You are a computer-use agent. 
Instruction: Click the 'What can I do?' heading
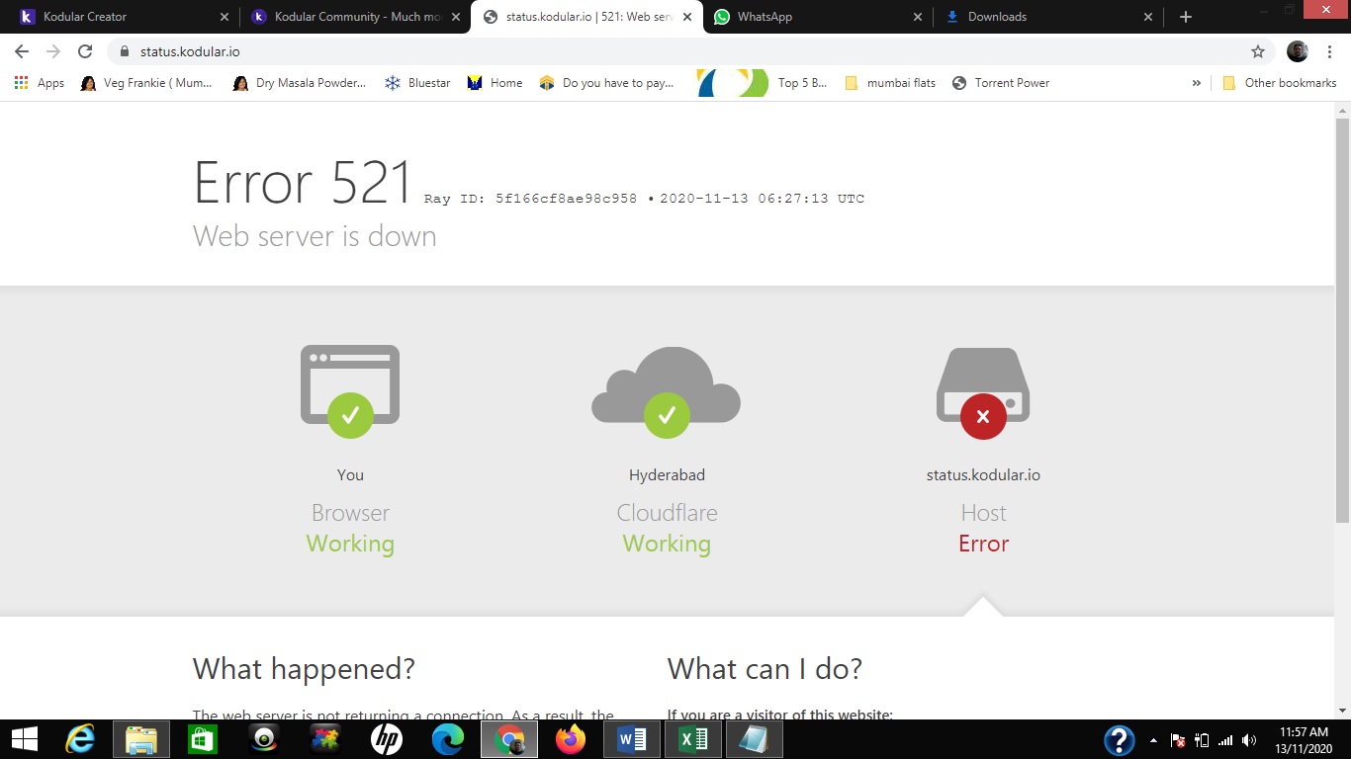[x=765, y=669]
